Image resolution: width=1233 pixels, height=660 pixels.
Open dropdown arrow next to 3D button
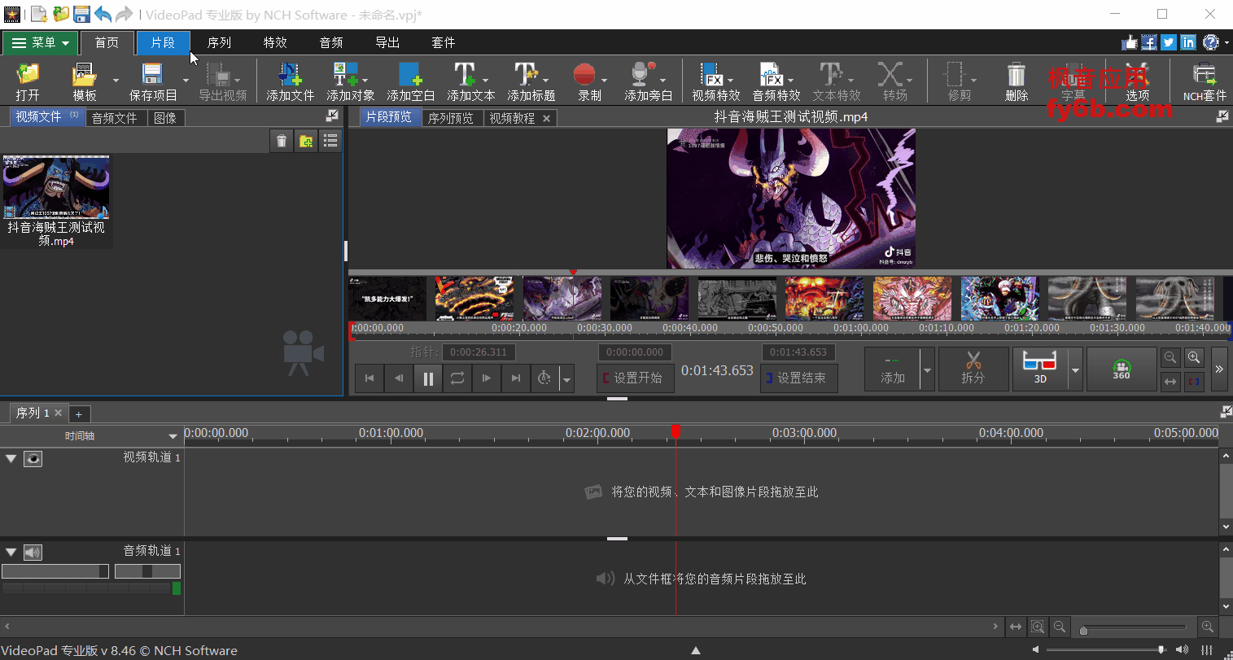[1075, 369]
